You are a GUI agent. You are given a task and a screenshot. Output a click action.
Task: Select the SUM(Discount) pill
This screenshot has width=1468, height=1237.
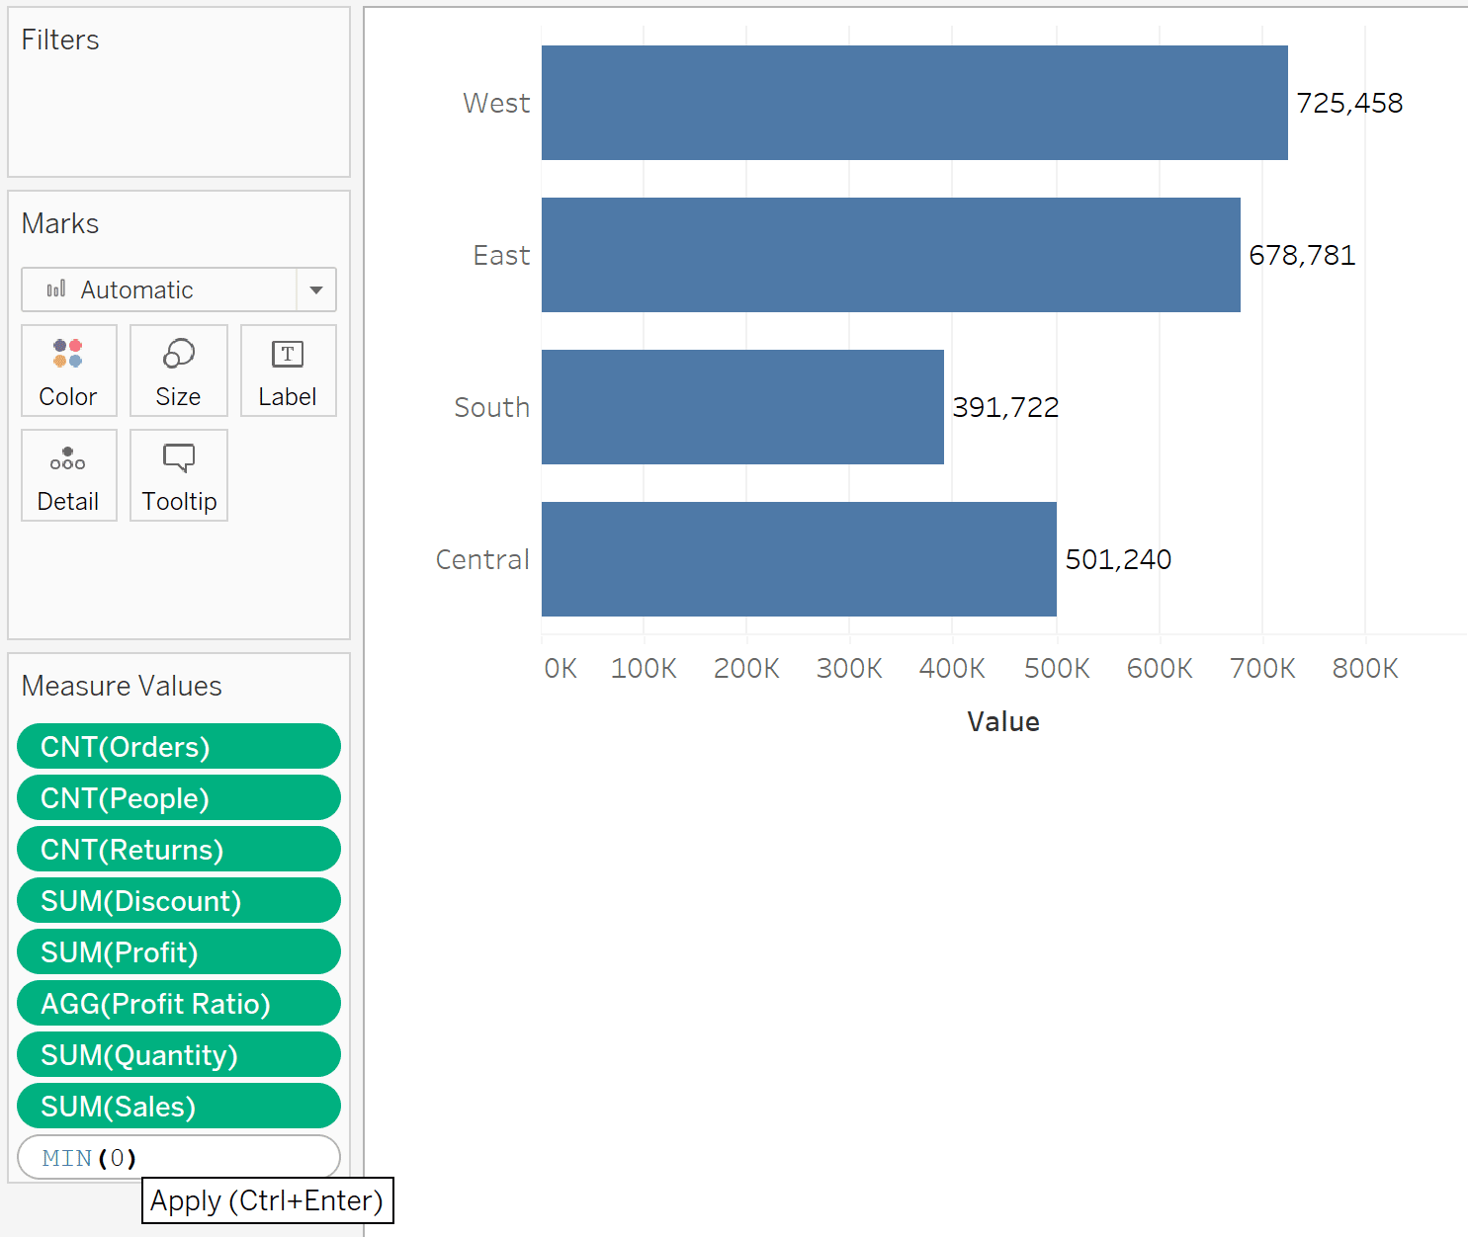coord(178,901)
